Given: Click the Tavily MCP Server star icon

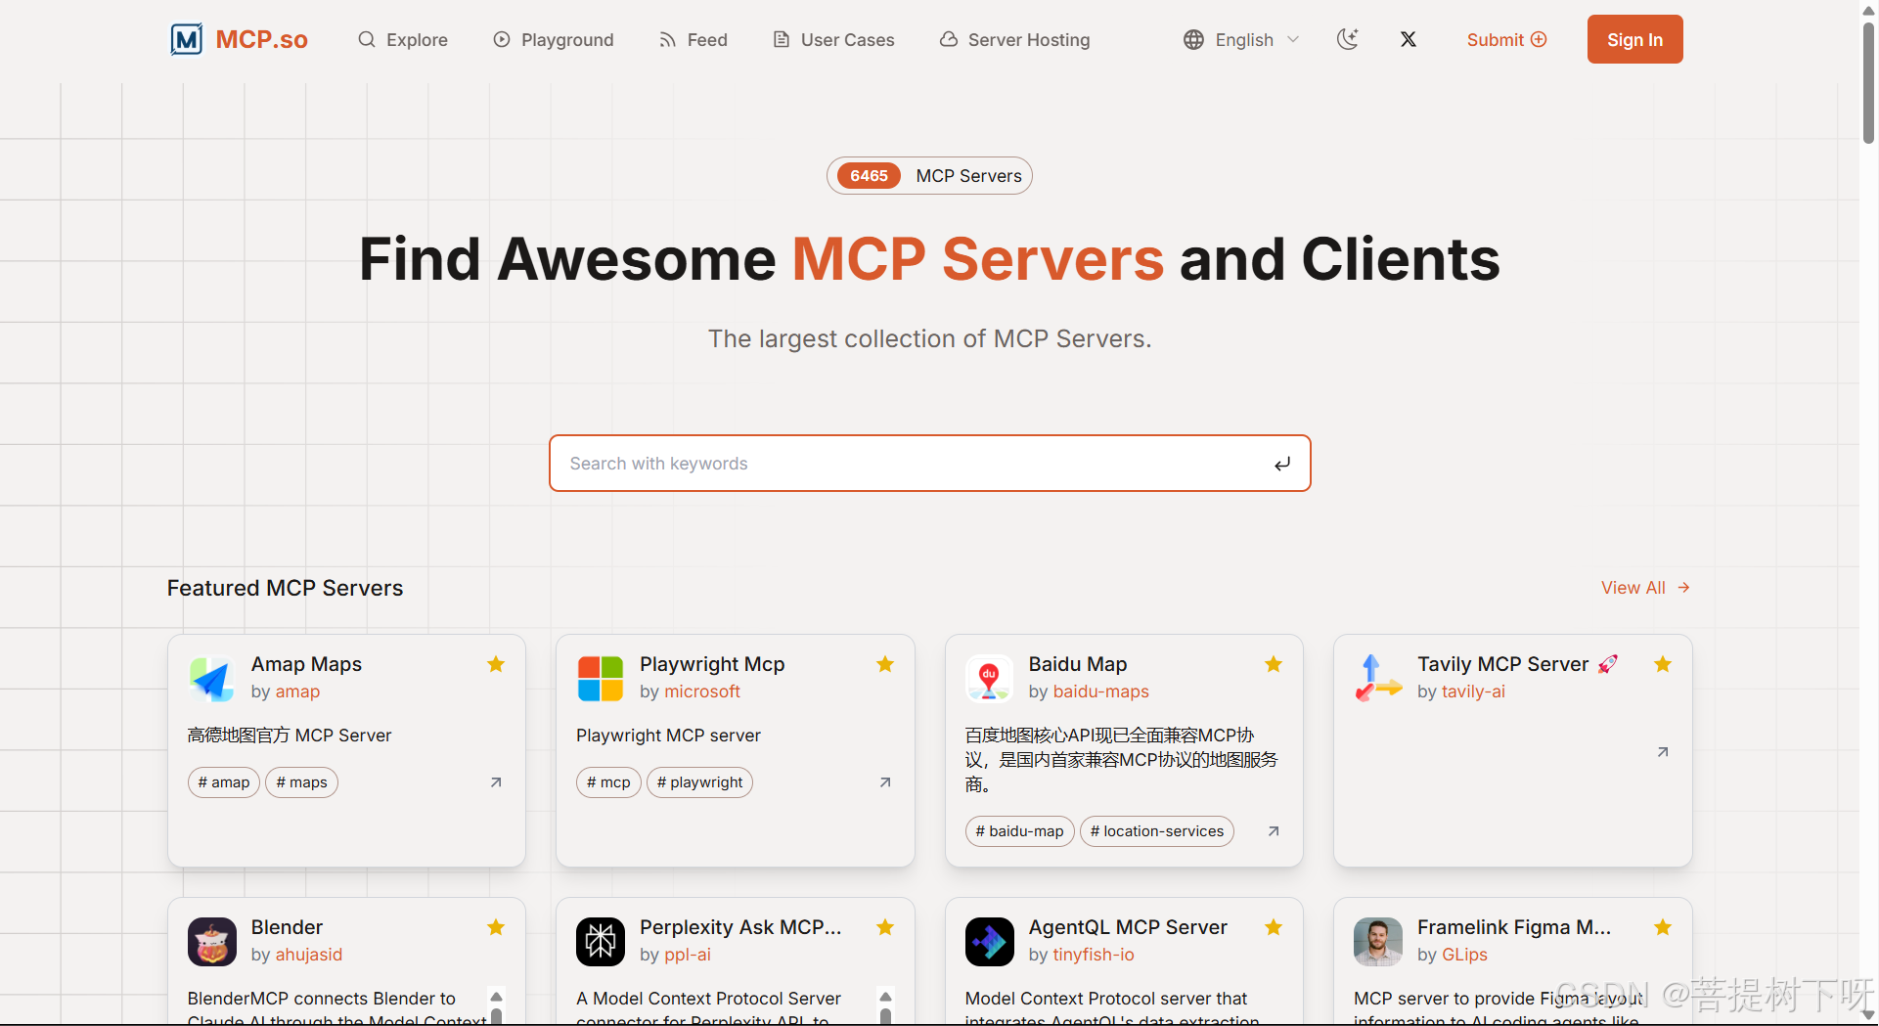Looking at the screenshot, I should [x=1663, y=665].
